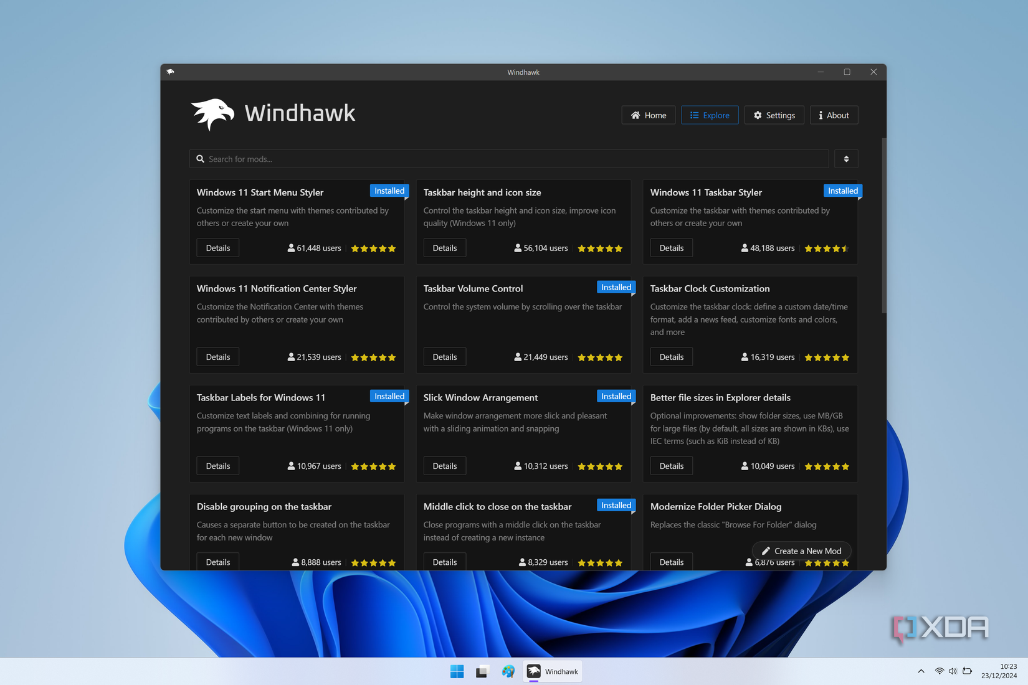Click the Installed badge on Taskbar Volume Control

(616, 287)
